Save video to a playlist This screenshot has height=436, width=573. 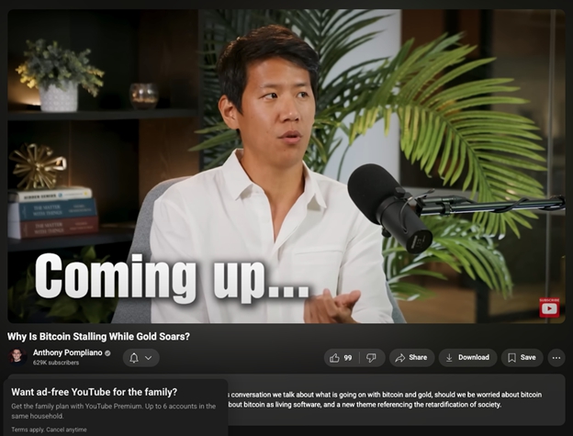(522, 358)
